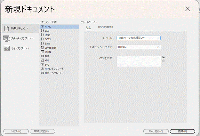200x136 pixels.
Task: Select the HTML document type
Action: (48, 27)
